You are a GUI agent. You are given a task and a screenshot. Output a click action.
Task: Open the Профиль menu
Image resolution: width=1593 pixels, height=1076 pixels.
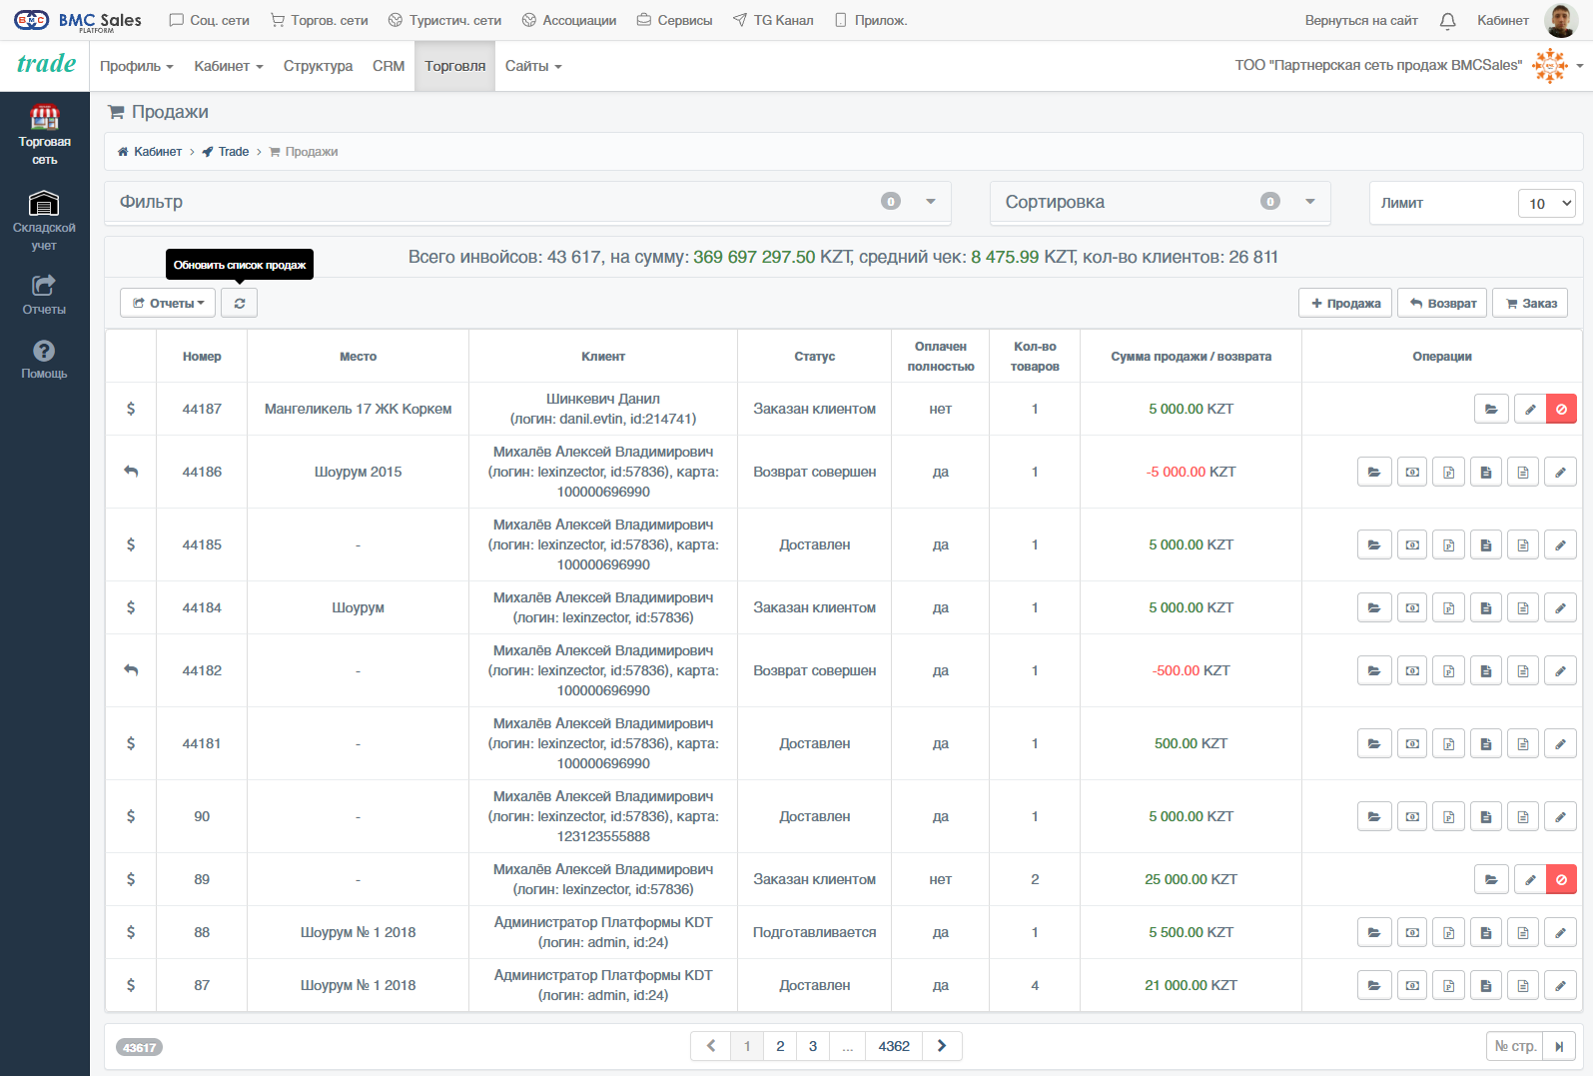click(137, 66)
